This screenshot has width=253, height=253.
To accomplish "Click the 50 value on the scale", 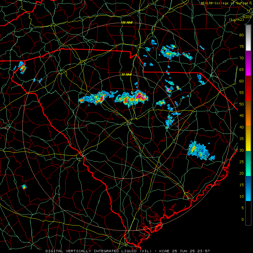I will tap(241, 104).
